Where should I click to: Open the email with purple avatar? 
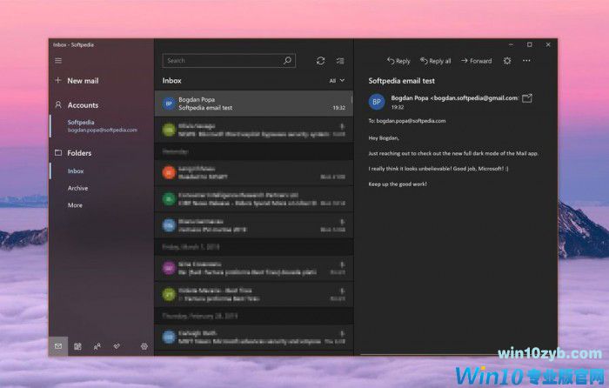(253, 268)
